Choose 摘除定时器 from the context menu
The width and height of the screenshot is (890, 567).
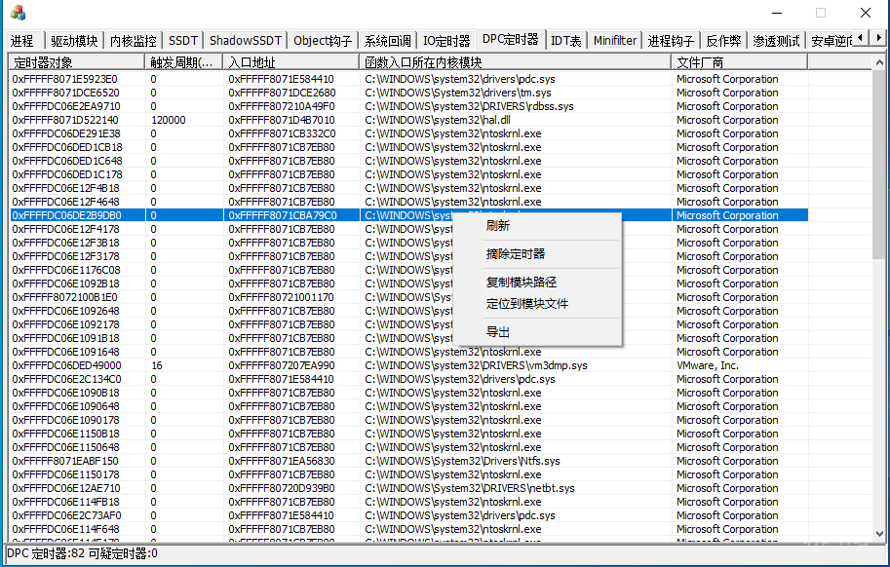pyautogui.click(x=537, y=254)
